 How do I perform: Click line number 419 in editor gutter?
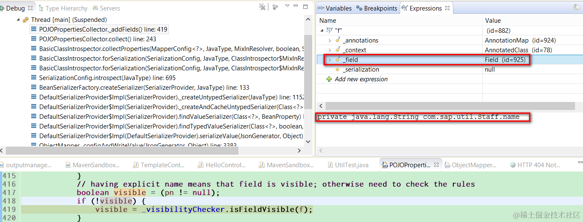coord(9,209)
